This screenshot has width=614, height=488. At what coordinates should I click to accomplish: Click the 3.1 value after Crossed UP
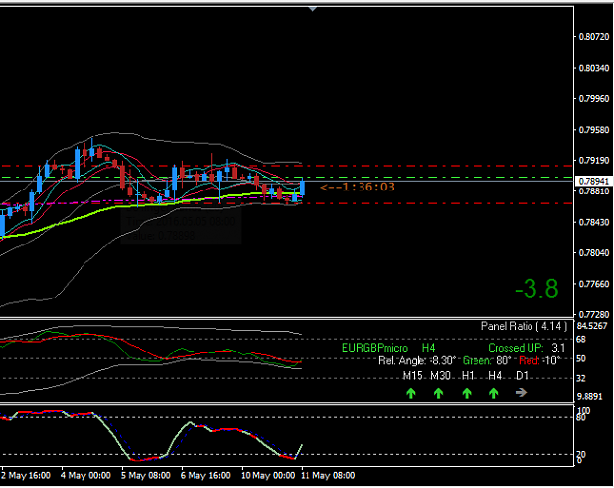[x=558, y=348]
